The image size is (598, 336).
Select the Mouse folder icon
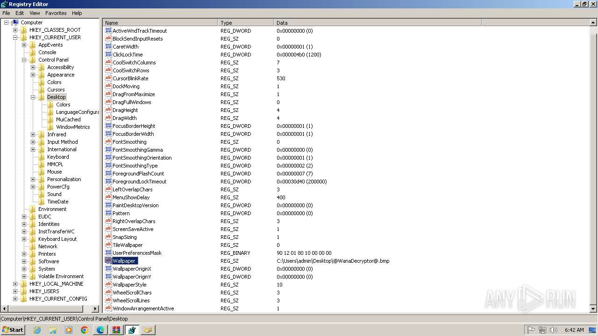click(42, 172)
